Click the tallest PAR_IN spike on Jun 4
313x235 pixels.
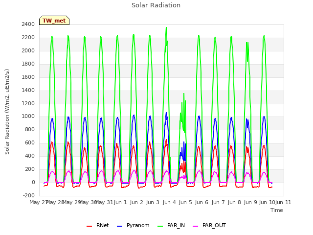(x=166, y=28)
